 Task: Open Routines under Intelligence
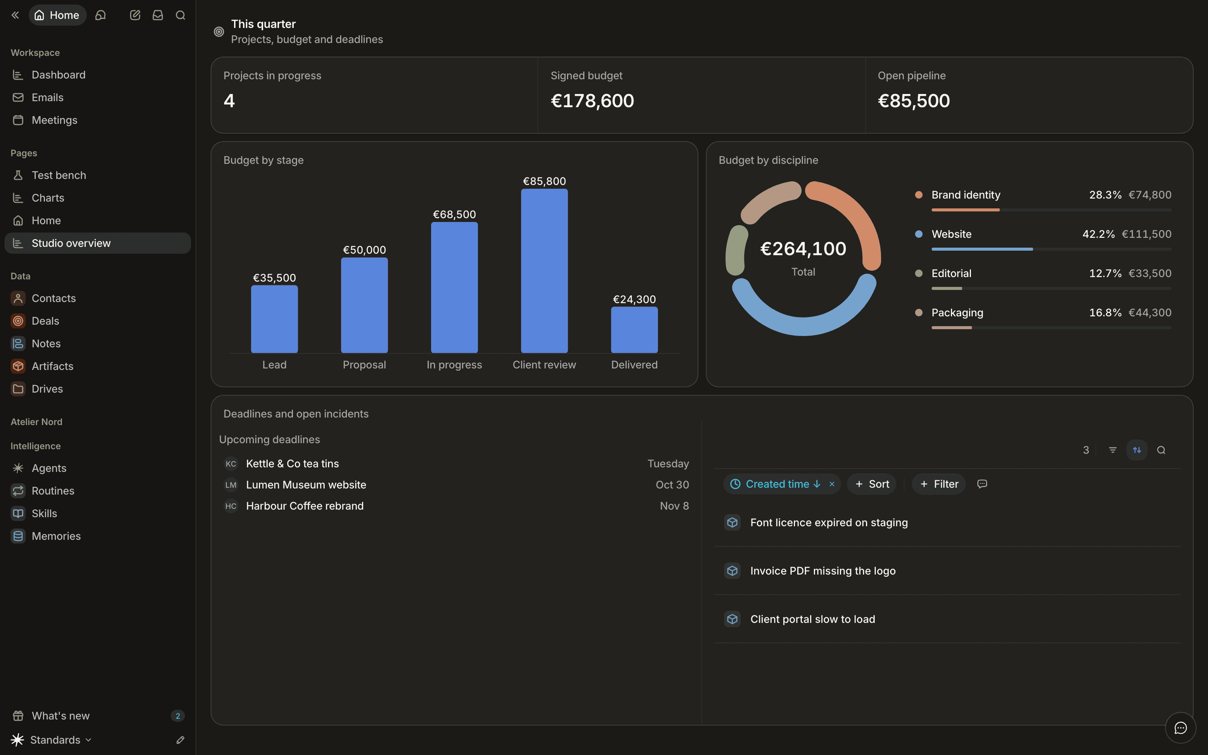[x=98, y=491]
